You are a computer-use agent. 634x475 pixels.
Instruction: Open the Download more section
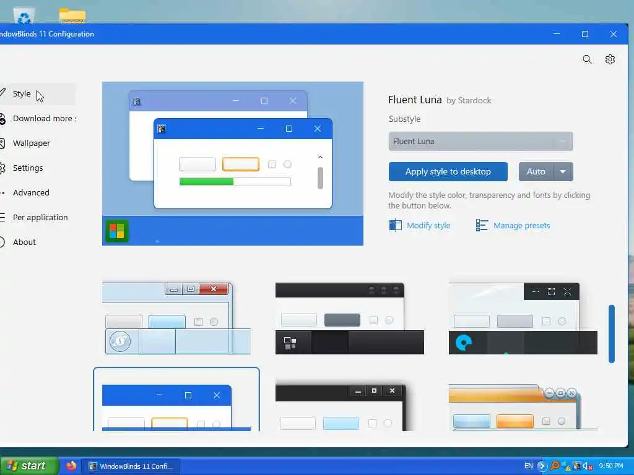[x=37, y=118]
